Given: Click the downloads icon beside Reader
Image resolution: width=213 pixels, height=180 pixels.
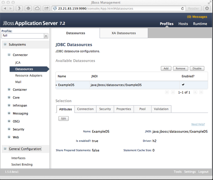Looking at the screenshot, I should click(x=207, y=8).
